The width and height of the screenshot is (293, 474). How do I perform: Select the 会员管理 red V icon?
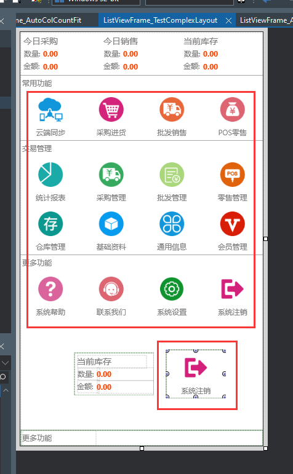232,224
